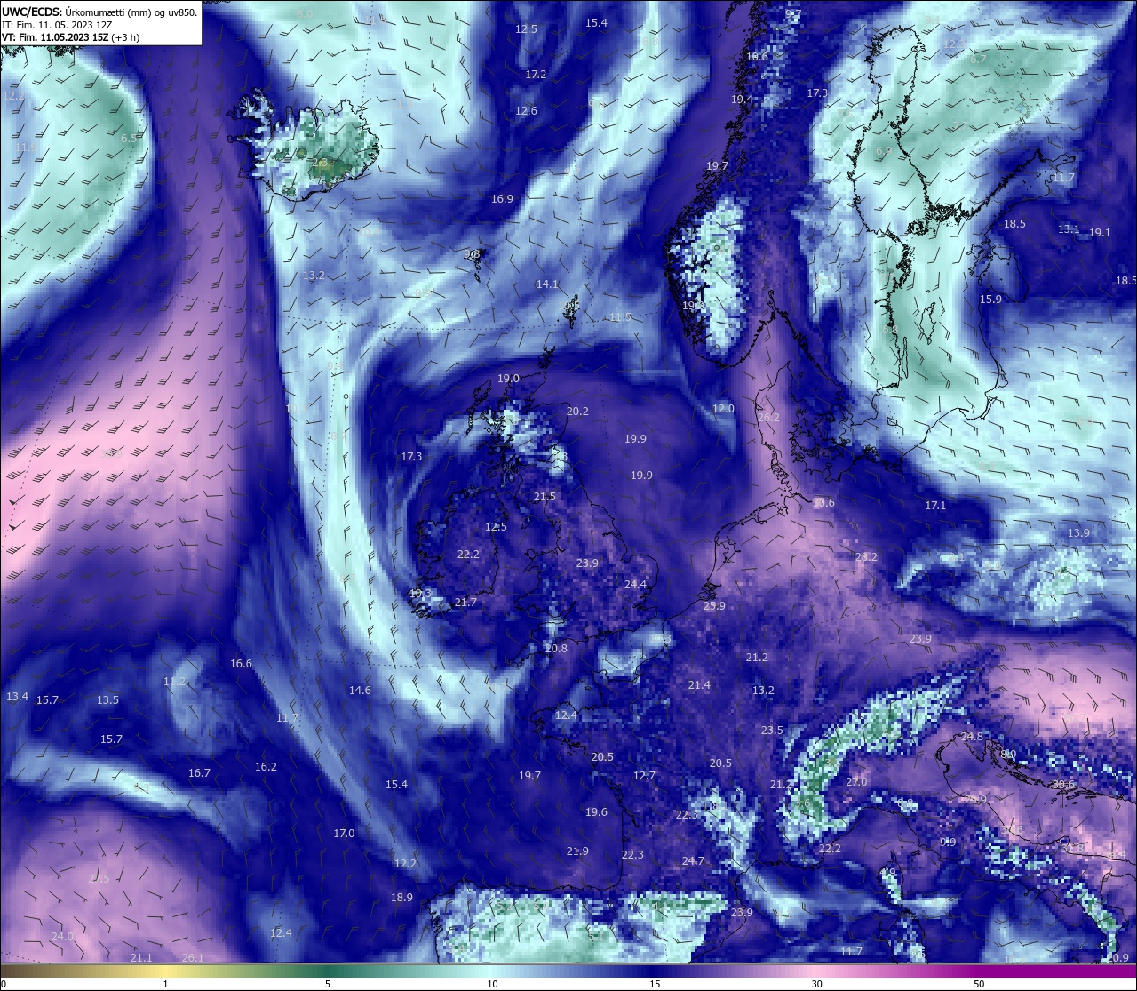
Task: Click the map value '26.2' over Denmark
Action: point(768,418)
